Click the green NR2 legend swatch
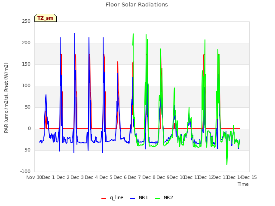Viewport: 275px width, 206px height. click(158, 198)
